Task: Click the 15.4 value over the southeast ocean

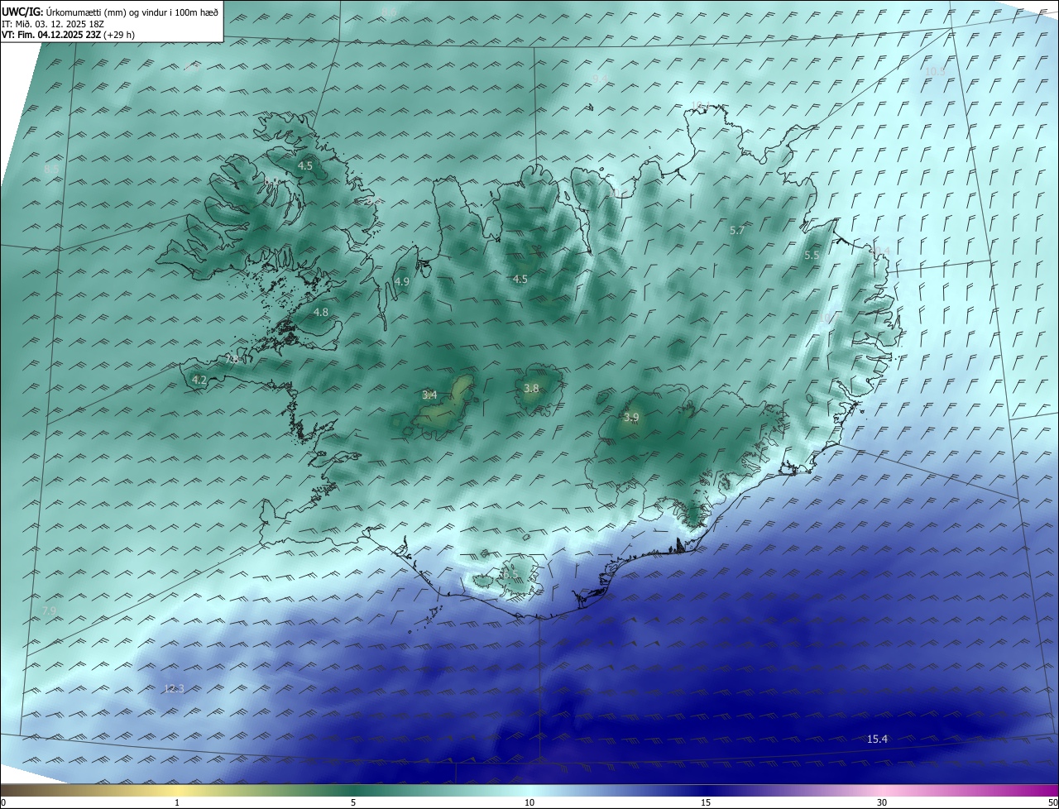Action: pyautogui.click(x=877, y=739)
